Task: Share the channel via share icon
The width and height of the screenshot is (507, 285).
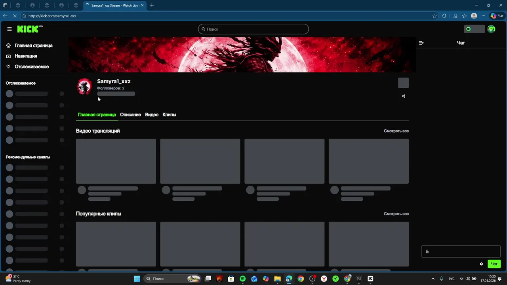Action: coord(403,96)
